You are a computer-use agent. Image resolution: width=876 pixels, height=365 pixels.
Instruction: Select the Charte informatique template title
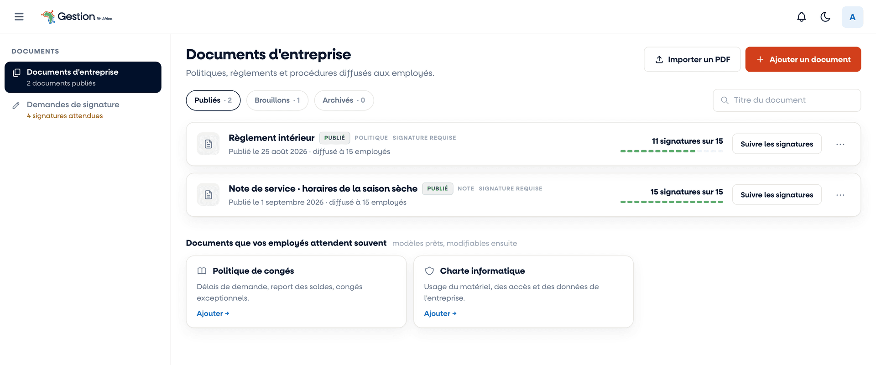pyautogui.click(x=482, y=271)
